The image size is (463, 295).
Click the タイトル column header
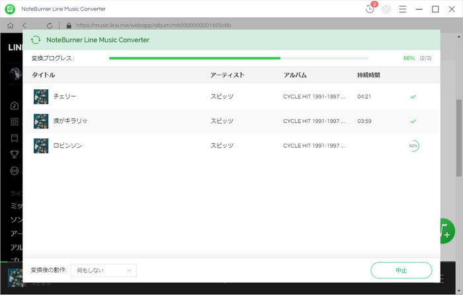click(44, 75)
